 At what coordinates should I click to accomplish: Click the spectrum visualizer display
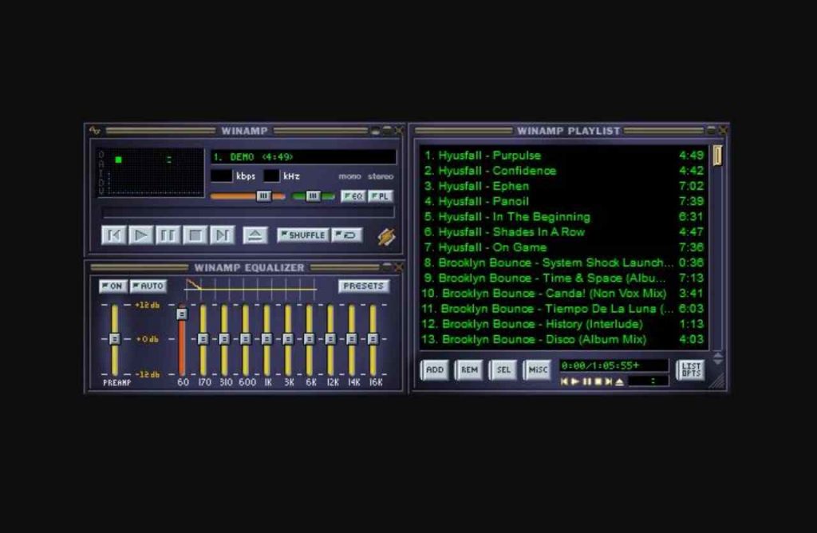[150, 172]
